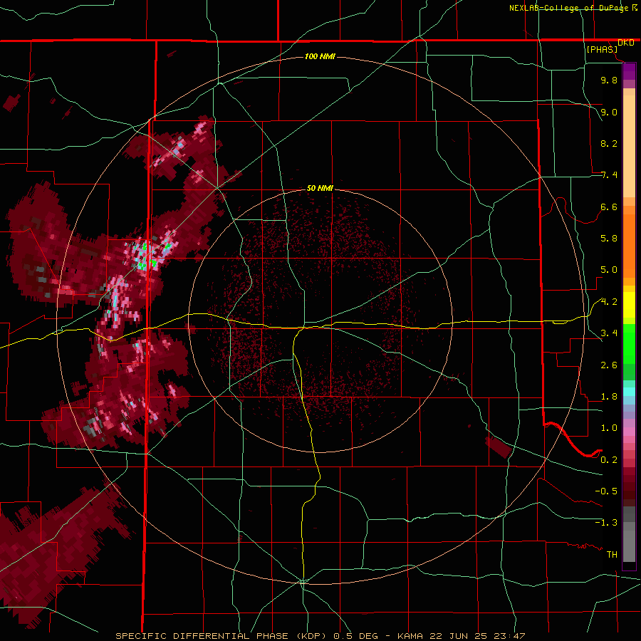Click the 'KAMA' radar site identifier
The height and width of the screenshot is (641, 641).
pos(412,636)
